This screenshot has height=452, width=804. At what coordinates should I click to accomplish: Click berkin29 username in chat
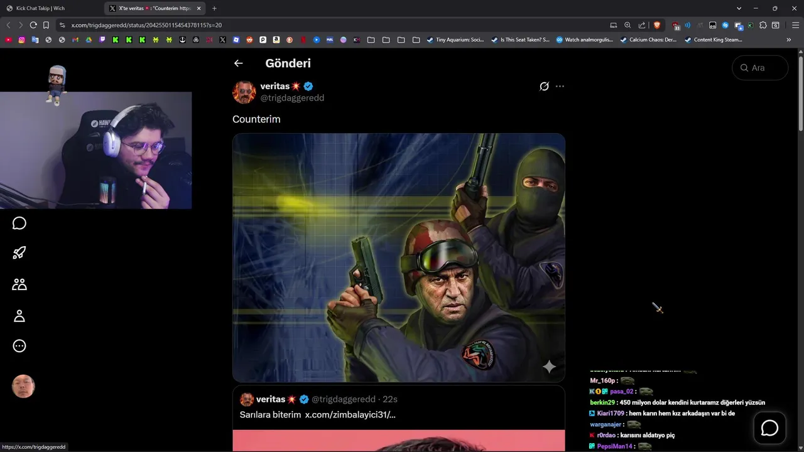coord(602,402)
